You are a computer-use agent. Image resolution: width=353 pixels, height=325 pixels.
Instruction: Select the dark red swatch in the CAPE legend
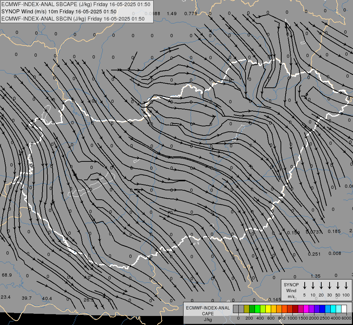click(x=295, y=309)
